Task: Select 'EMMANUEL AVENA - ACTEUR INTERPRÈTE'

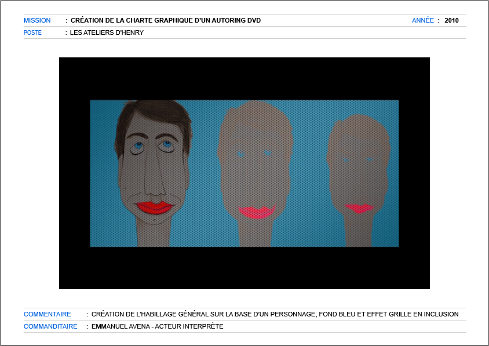Action: tap(157, 326)
